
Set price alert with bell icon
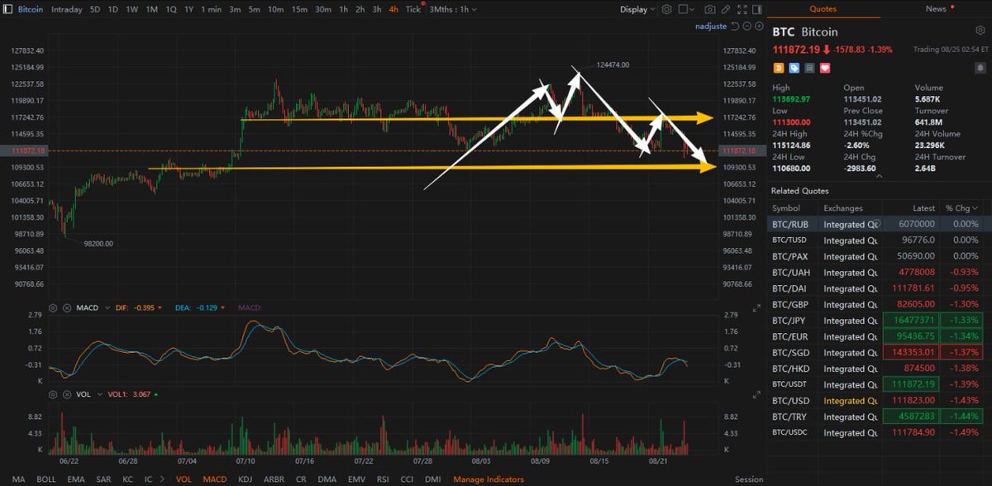[x=980, y=67]
